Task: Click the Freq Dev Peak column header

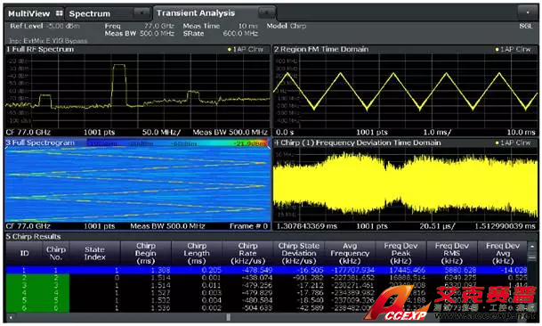Action: point(400,254)
